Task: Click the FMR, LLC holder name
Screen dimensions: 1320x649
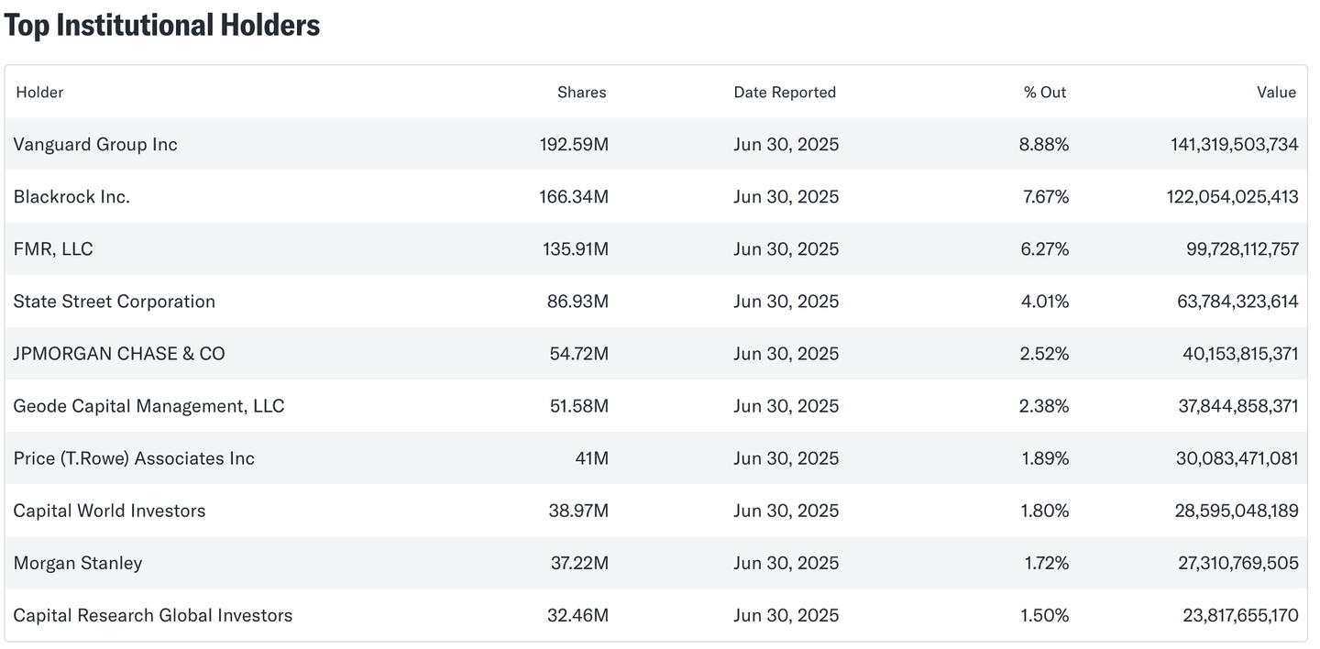Action: [x=53, y=248]
